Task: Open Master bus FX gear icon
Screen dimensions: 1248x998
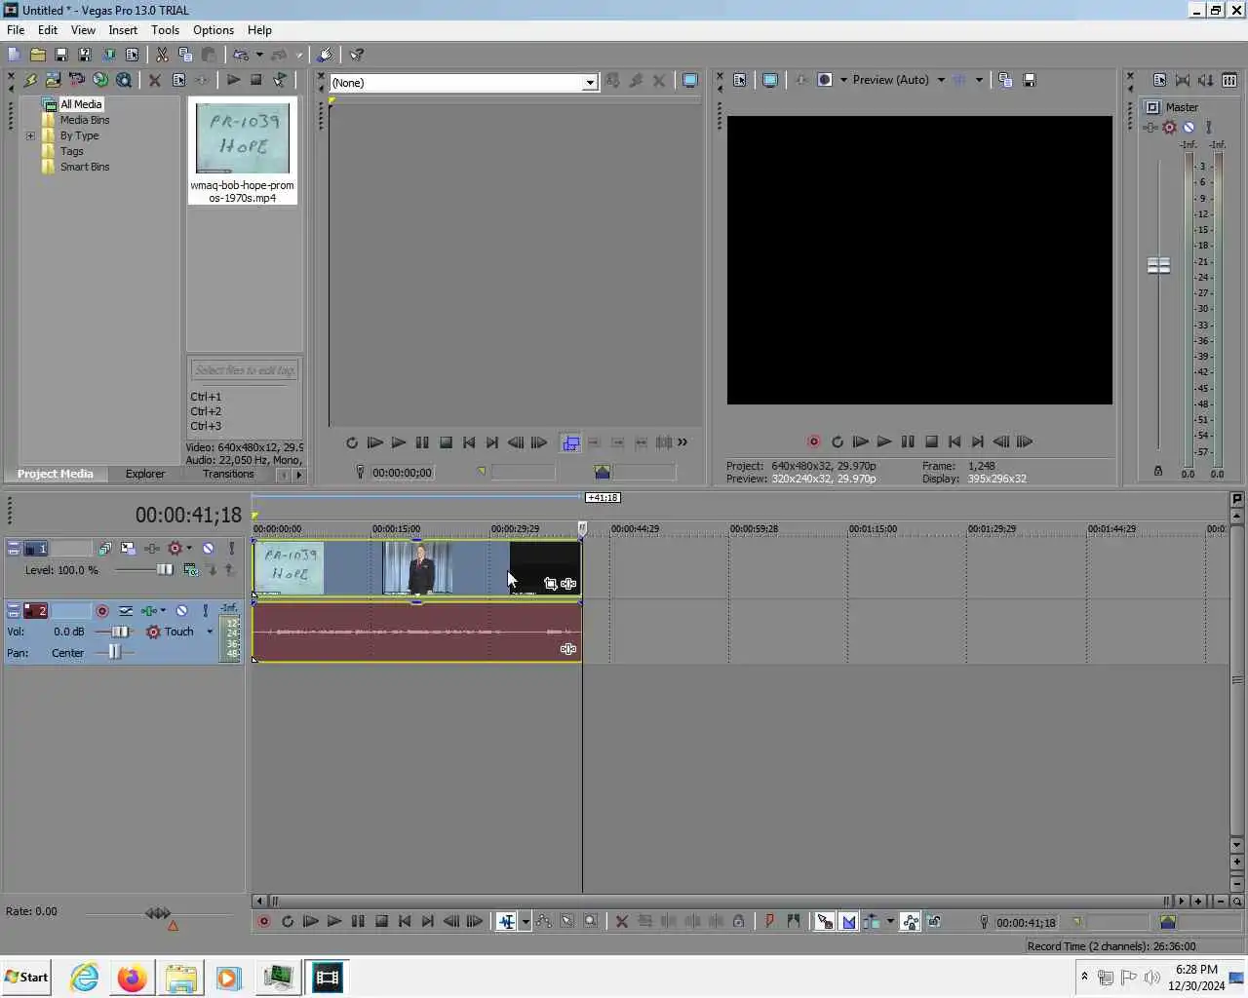Action: [x=1169, y=127]
